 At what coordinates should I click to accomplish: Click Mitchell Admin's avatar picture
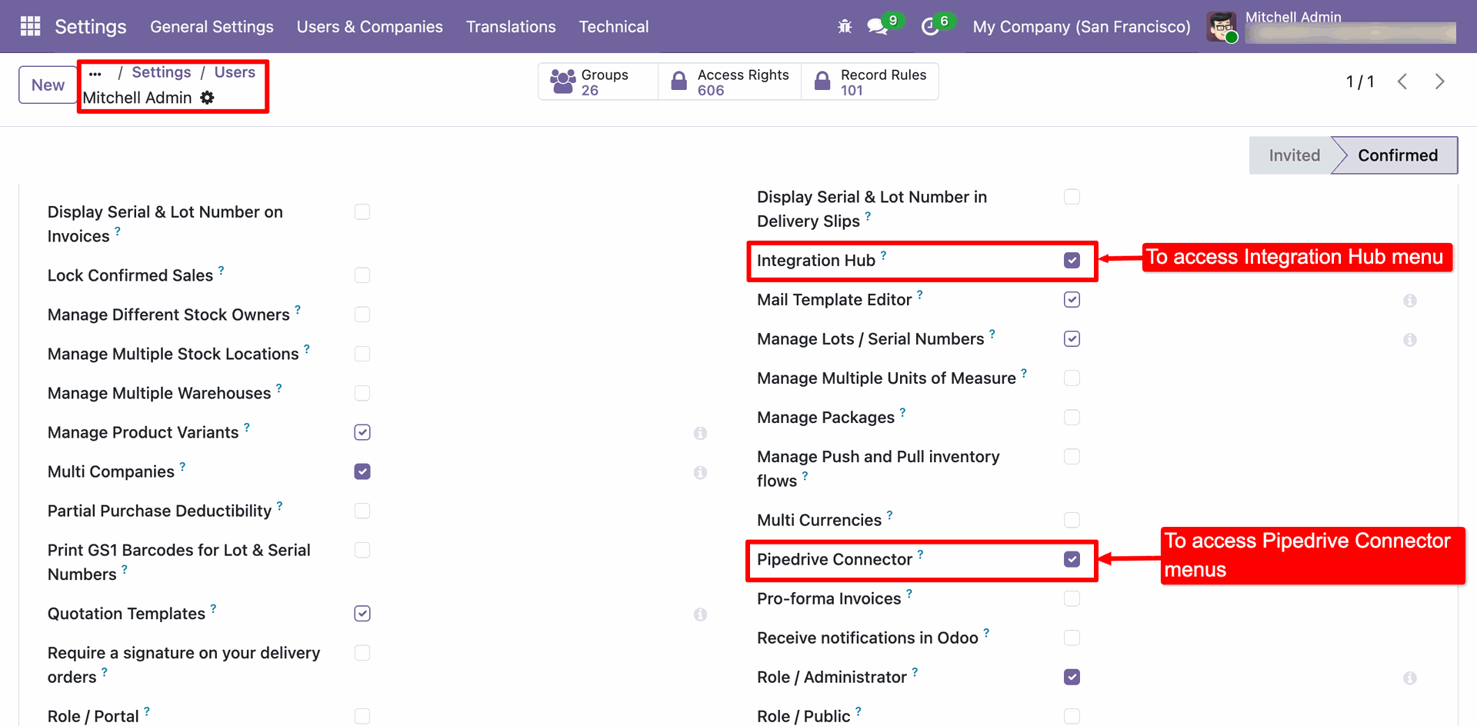1222,27
